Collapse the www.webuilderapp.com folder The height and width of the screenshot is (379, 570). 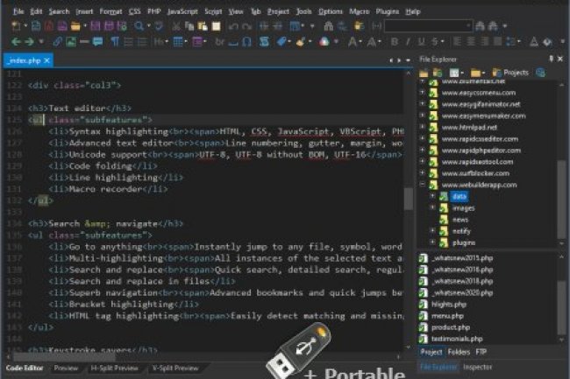click(423, 185)
